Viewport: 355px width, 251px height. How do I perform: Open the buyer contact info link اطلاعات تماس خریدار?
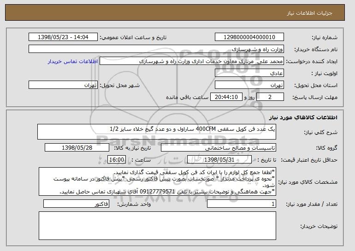click(x=73, y=61)
